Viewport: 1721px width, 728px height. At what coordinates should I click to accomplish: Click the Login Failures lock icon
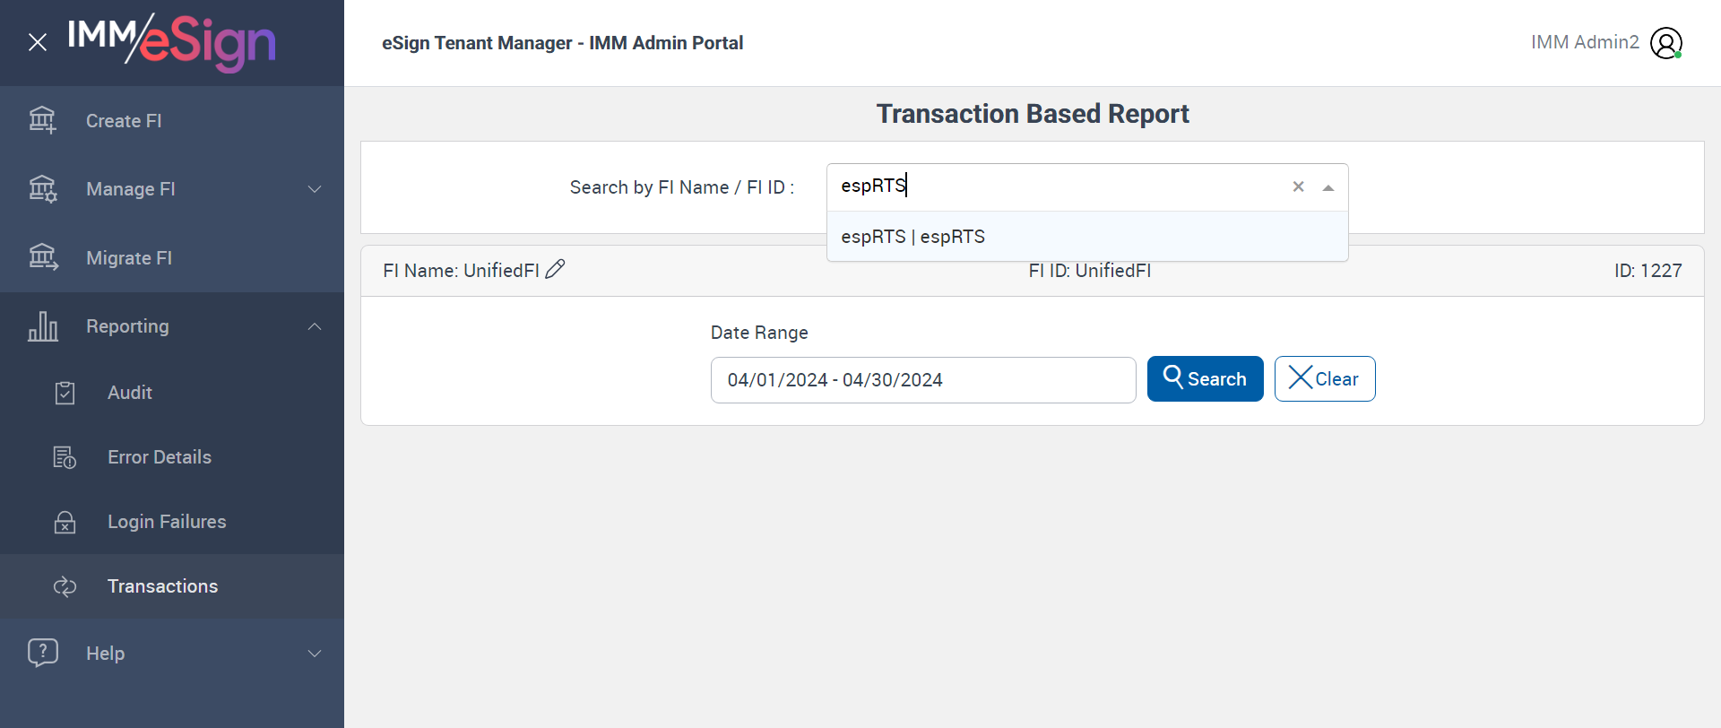(x=65, y=522)
